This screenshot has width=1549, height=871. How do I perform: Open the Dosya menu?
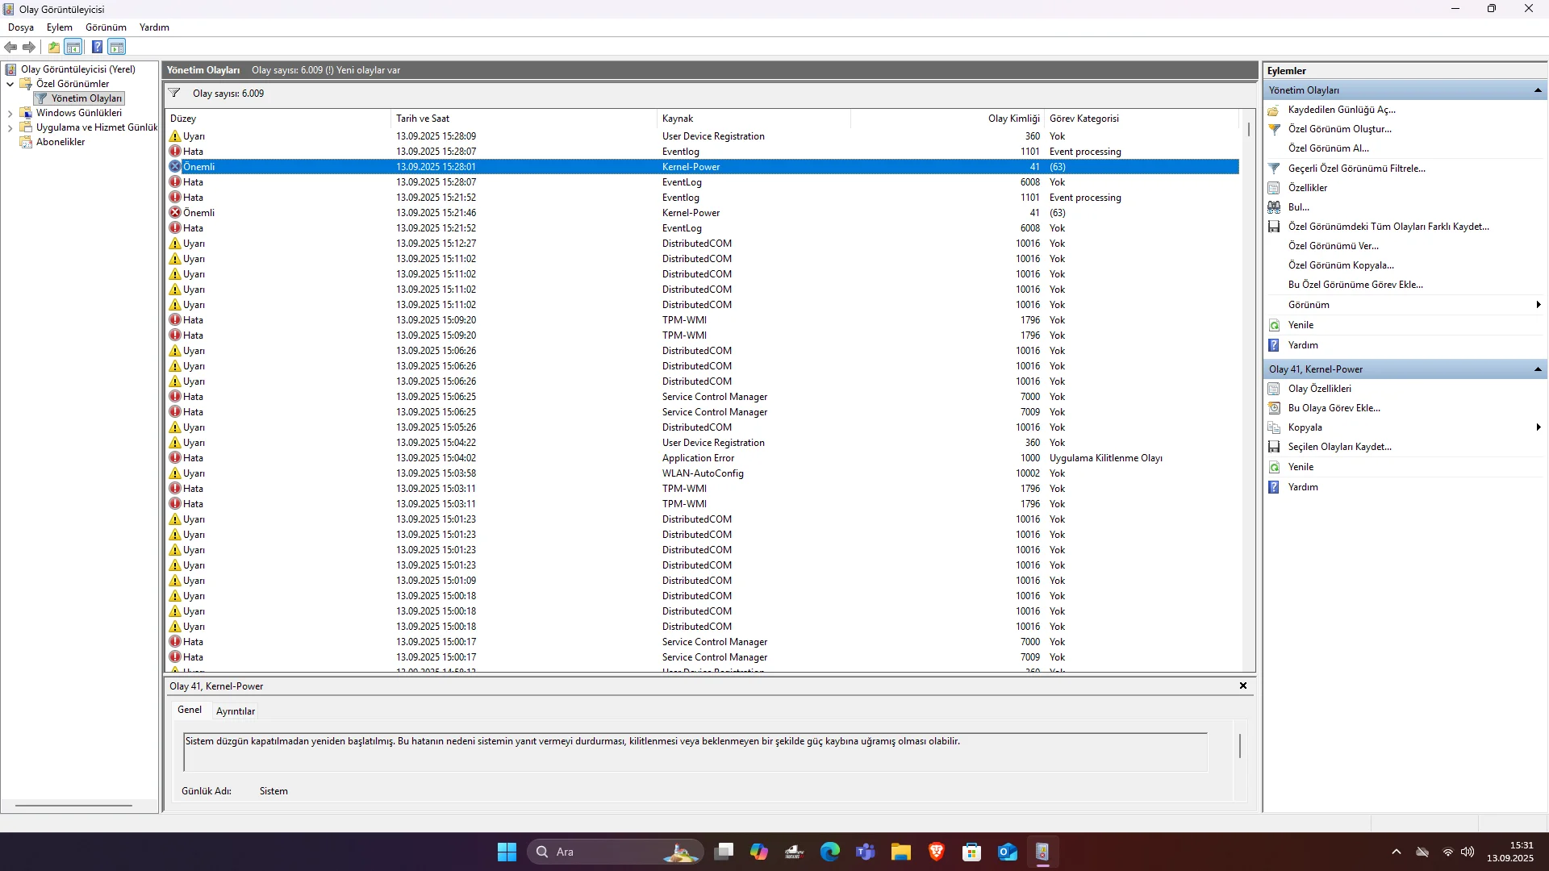[21, 27]
